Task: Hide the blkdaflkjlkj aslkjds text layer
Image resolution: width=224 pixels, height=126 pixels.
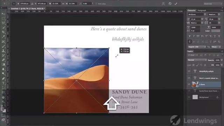Action: [189, 71]
